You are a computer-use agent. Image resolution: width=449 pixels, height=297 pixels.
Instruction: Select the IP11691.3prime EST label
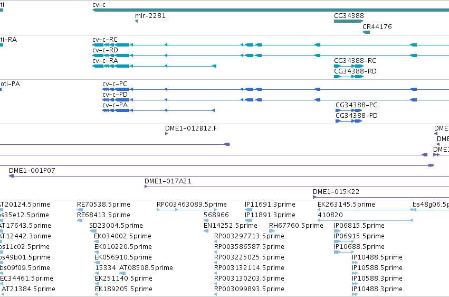coord(270,205)
